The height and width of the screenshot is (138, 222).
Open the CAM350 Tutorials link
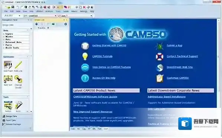[x=102, y=56]
